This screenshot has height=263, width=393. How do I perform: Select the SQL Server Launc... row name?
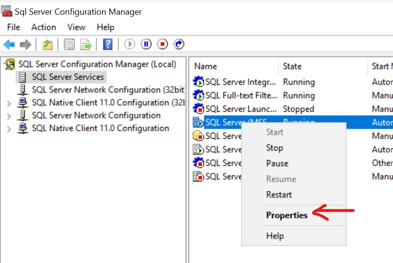[241, 109]
